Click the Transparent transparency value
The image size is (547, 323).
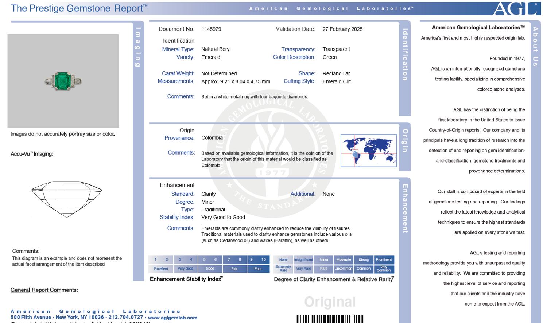click(336, 49)
